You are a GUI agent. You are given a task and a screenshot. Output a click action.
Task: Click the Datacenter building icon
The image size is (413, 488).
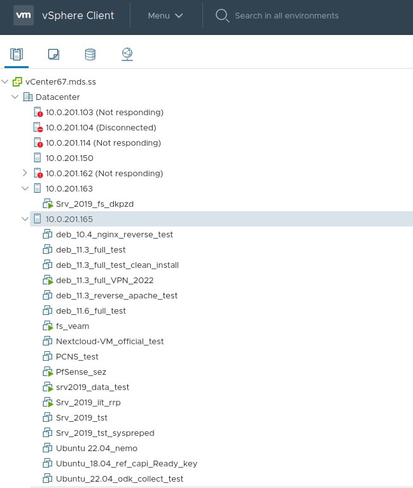[28, 97]
